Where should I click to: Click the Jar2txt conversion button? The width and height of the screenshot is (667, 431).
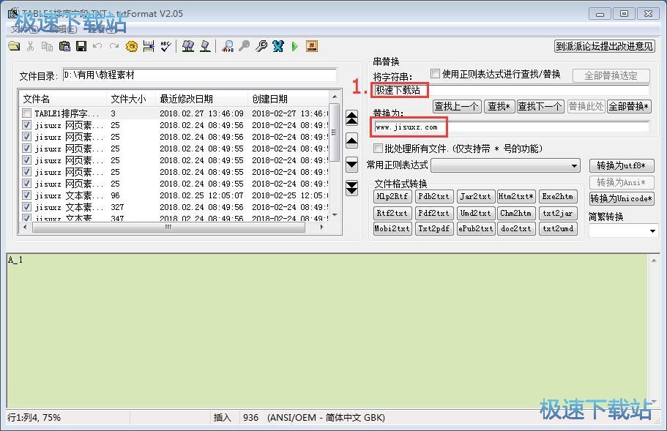(x=475, y=196)
